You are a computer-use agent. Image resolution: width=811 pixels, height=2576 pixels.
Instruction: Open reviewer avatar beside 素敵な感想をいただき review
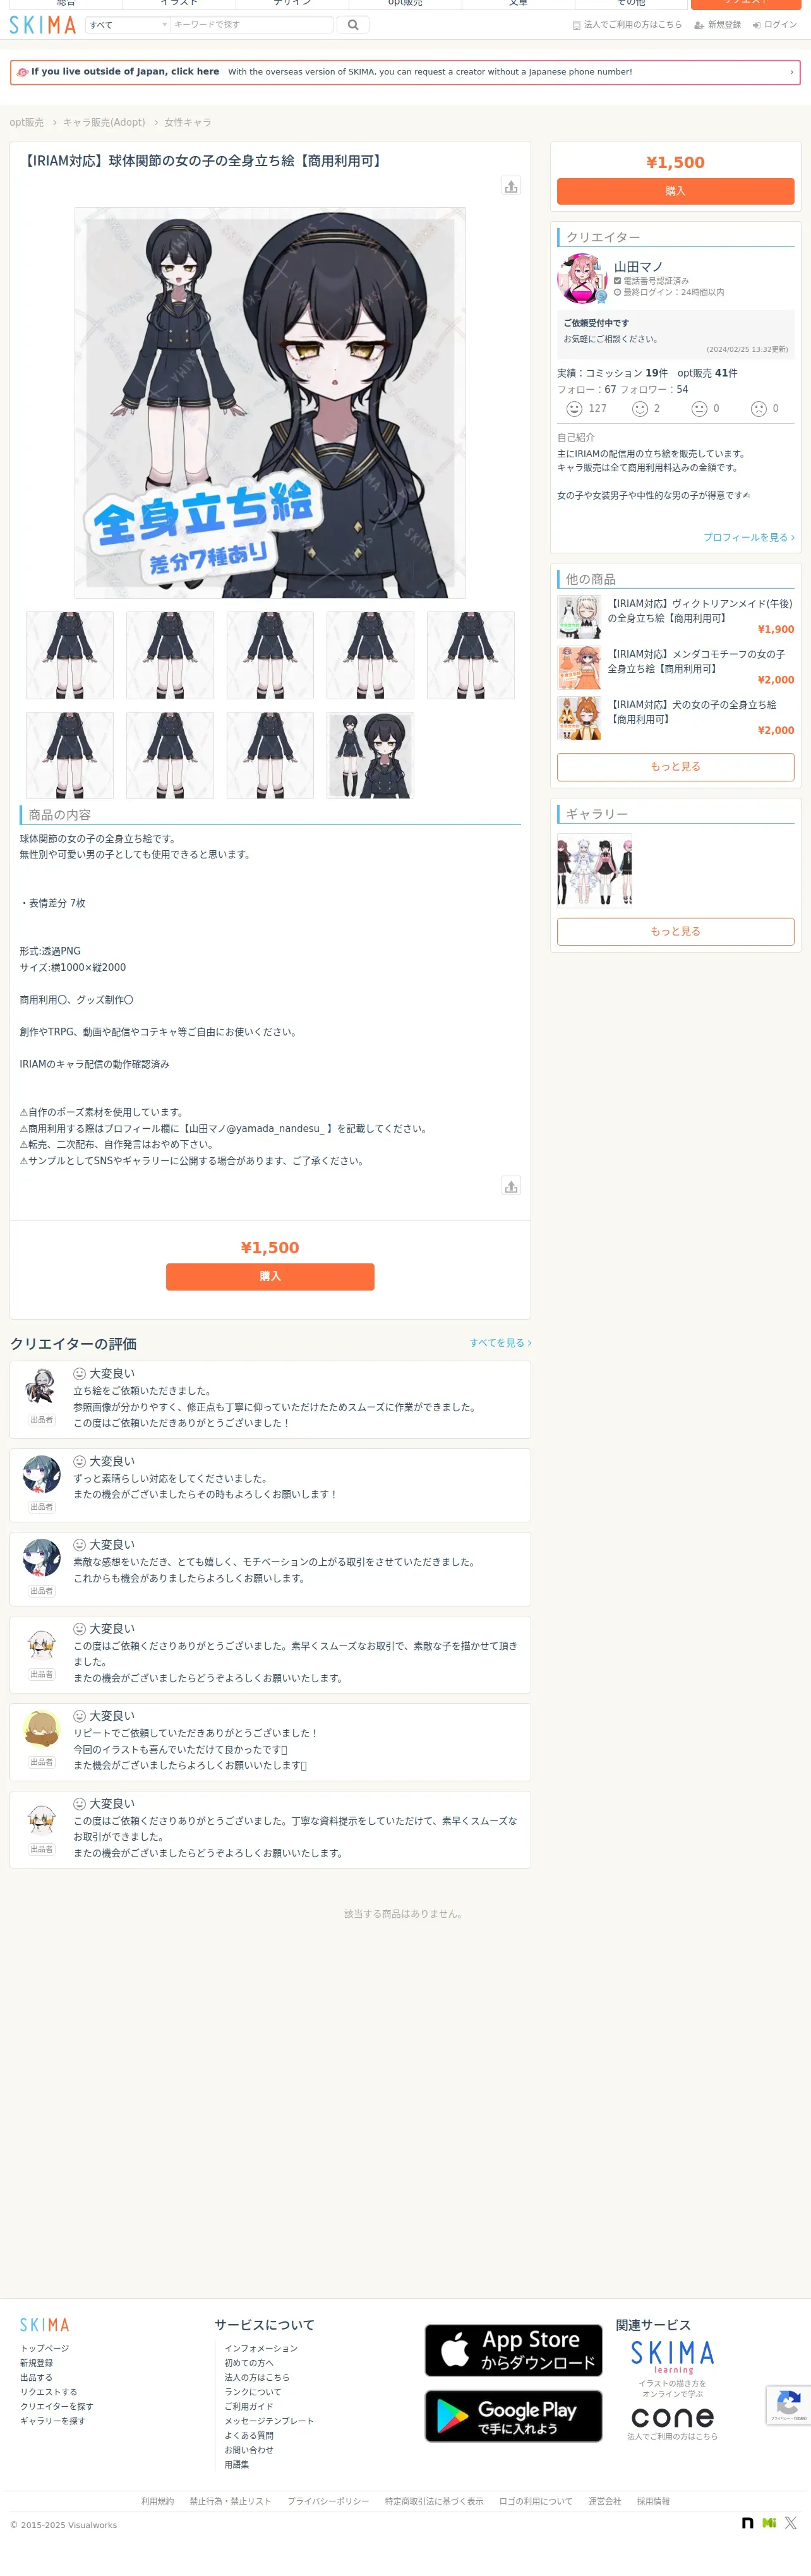[41, 1558]
